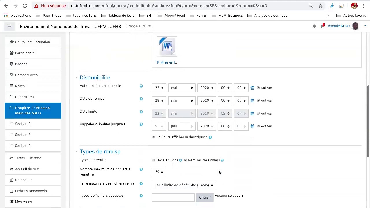The image size is (370, 208).
Task: Go back with browser back arrow
Action: click(6, 6)
